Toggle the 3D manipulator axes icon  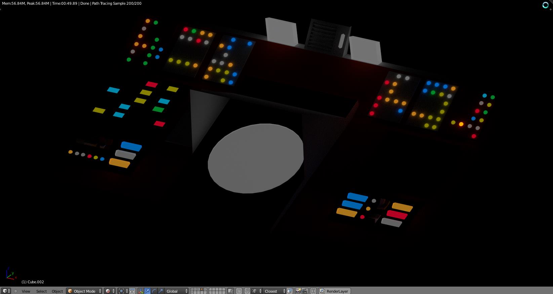[x=141, y=291]
